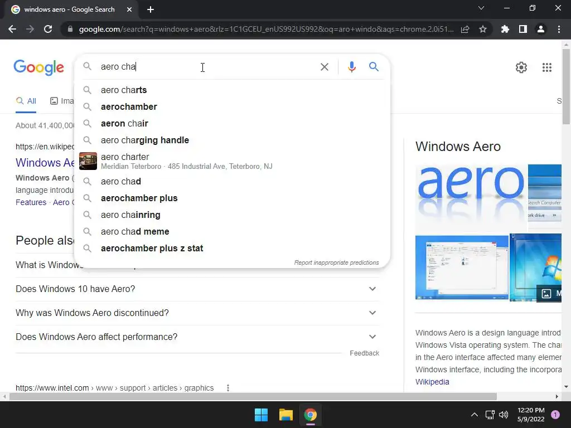
Task: View site information lock icon
Action: coord(70,29)
